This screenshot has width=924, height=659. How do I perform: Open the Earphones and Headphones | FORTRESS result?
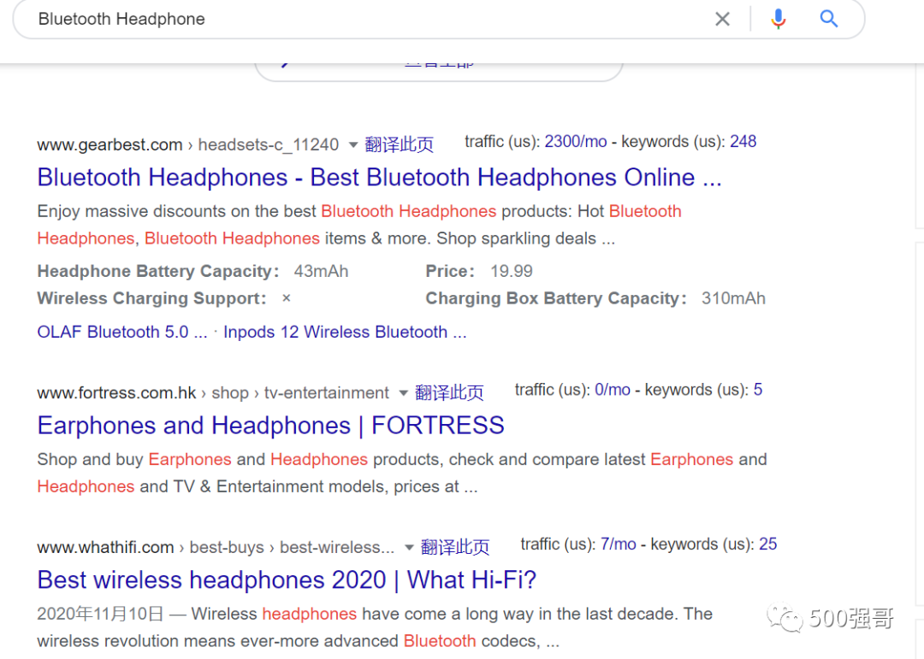[x=270, y=425]
